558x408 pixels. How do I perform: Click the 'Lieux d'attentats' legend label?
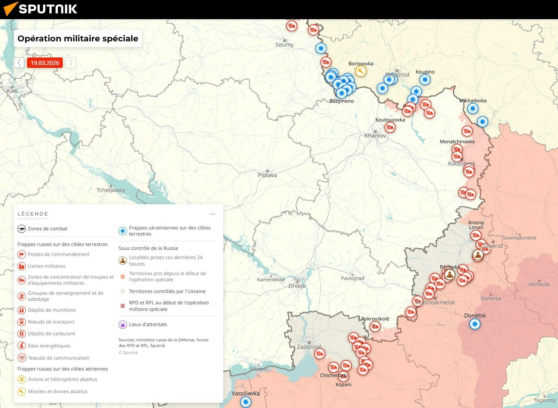tap(148, 324)
